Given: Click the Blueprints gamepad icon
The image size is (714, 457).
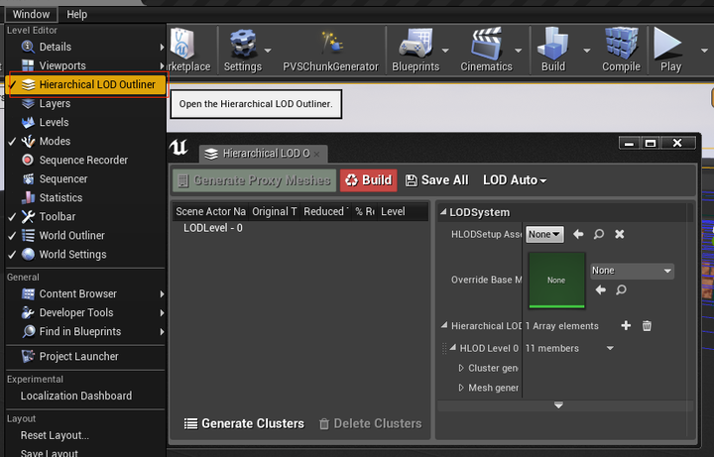Looking at the screenshot, I should click(x=416, y=44).
